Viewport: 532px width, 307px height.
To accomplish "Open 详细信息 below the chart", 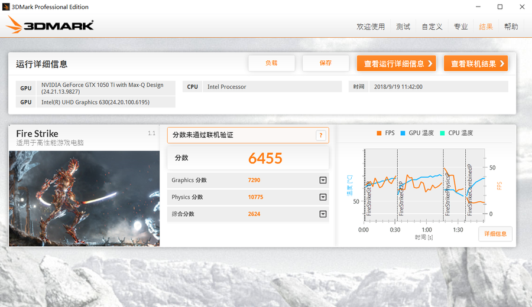I will click(x=495, y=234).
